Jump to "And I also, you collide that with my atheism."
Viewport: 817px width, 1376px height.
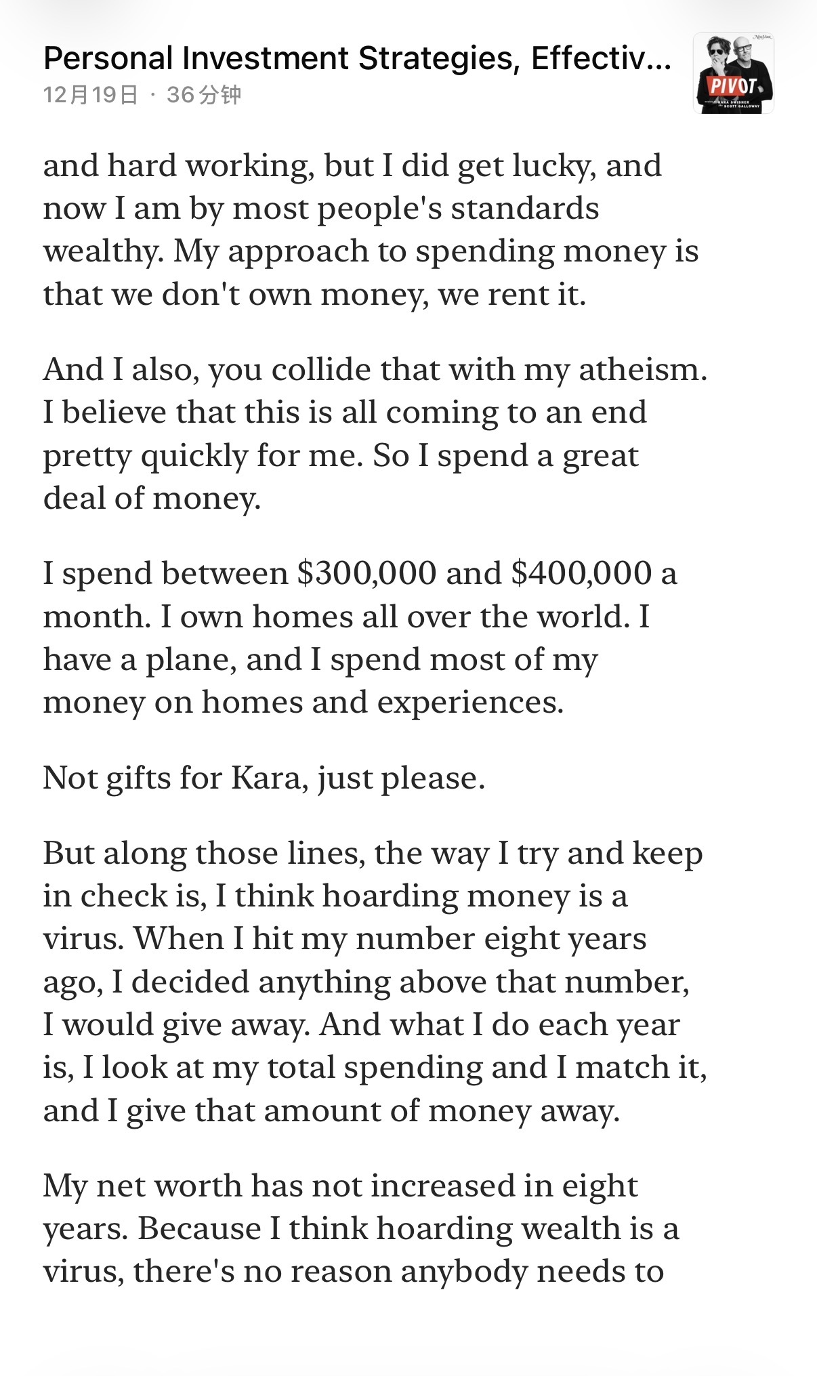pyautogui.click(x=375, y=370)
